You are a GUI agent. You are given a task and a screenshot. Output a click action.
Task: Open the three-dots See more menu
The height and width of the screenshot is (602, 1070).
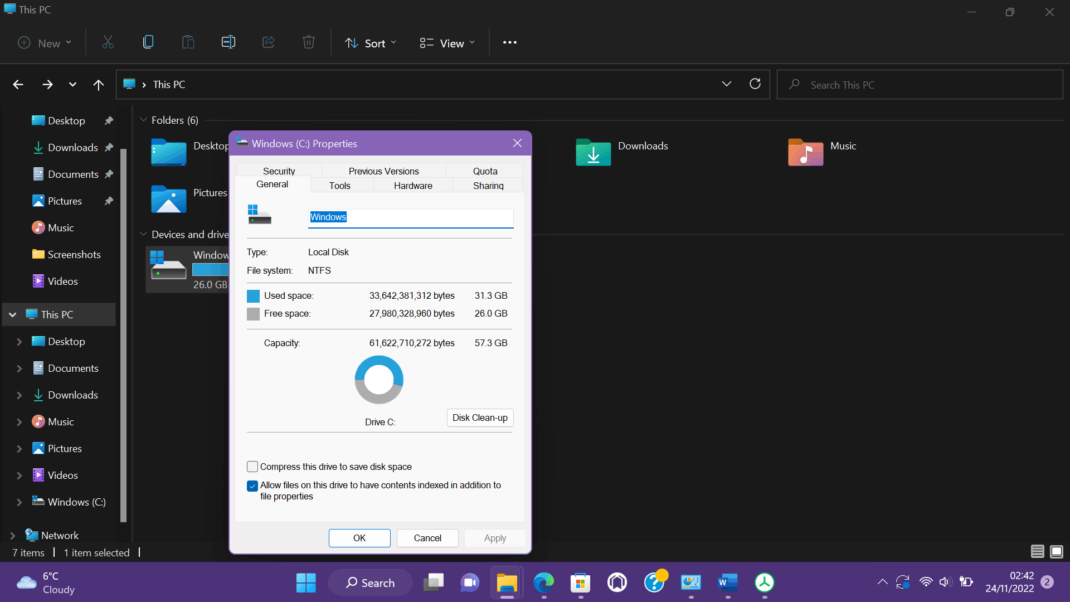[x=509, y=42]
